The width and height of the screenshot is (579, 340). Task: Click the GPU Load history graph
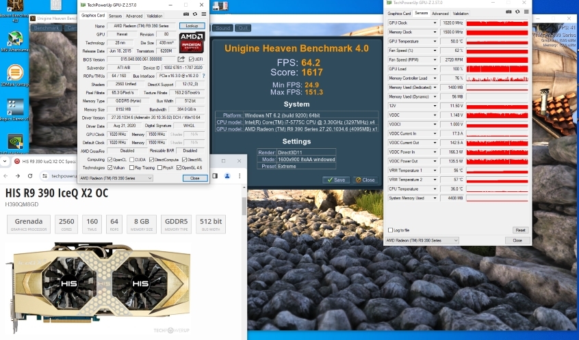(497, 69)
